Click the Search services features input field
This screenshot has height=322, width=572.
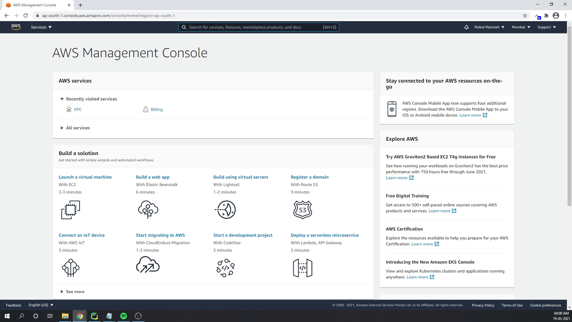pyautogui.click(x=259, y=27)
